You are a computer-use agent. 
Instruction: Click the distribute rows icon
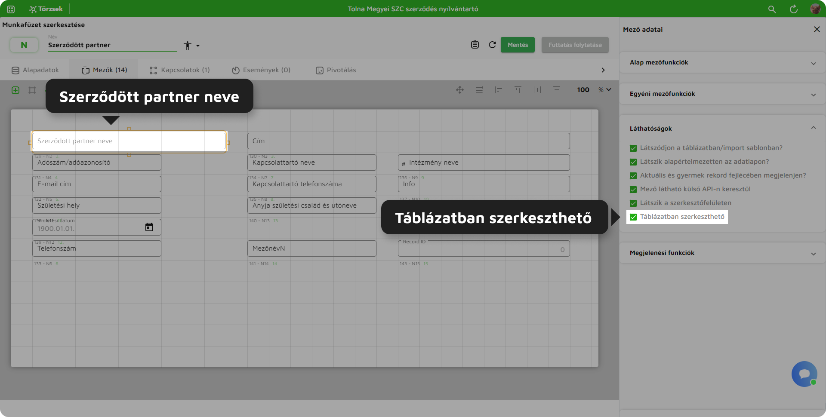click(479, 90)
